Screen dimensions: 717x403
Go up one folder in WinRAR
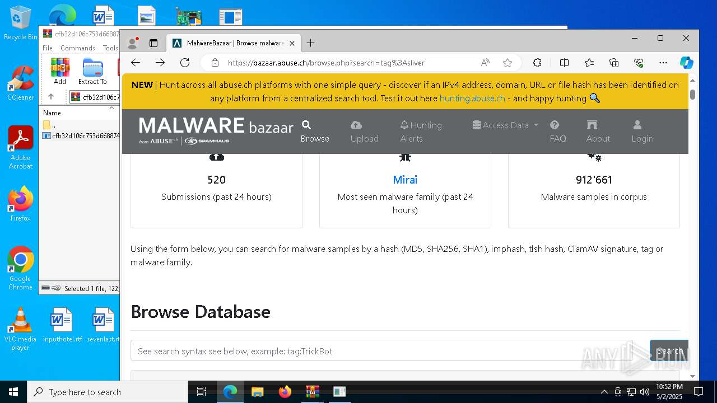51,97
